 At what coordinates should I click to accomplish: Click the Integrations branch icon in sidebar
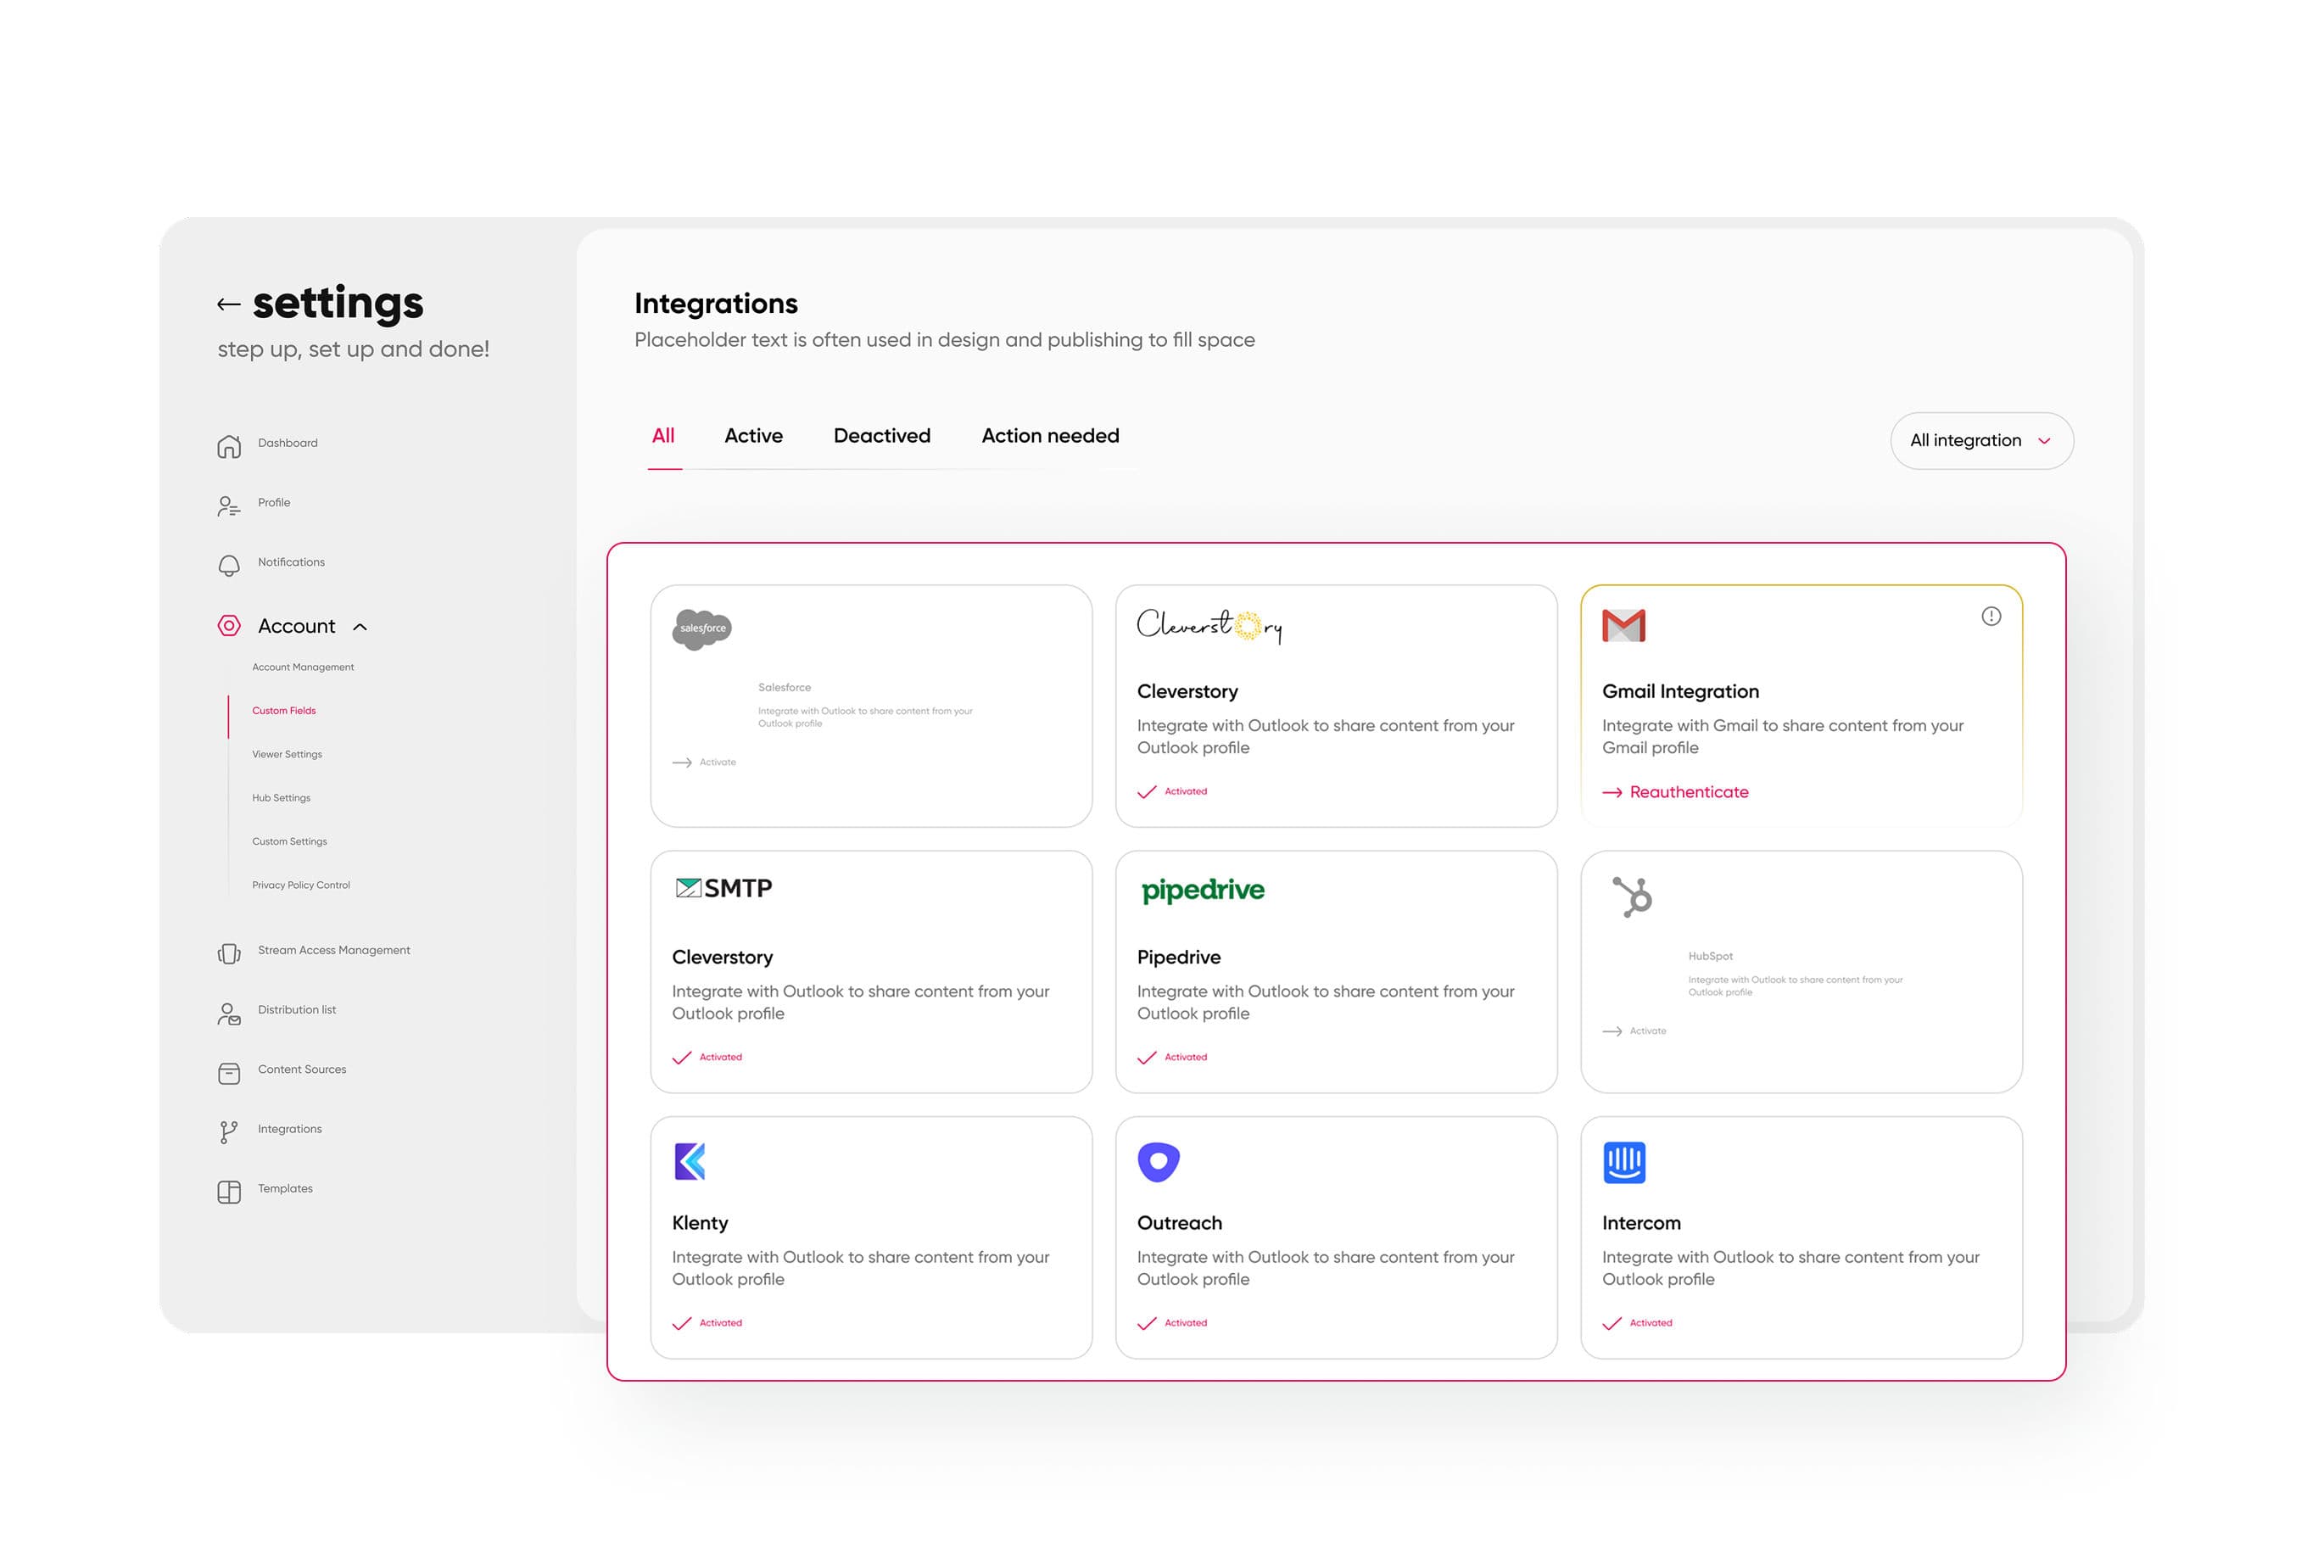(229, 1132)
